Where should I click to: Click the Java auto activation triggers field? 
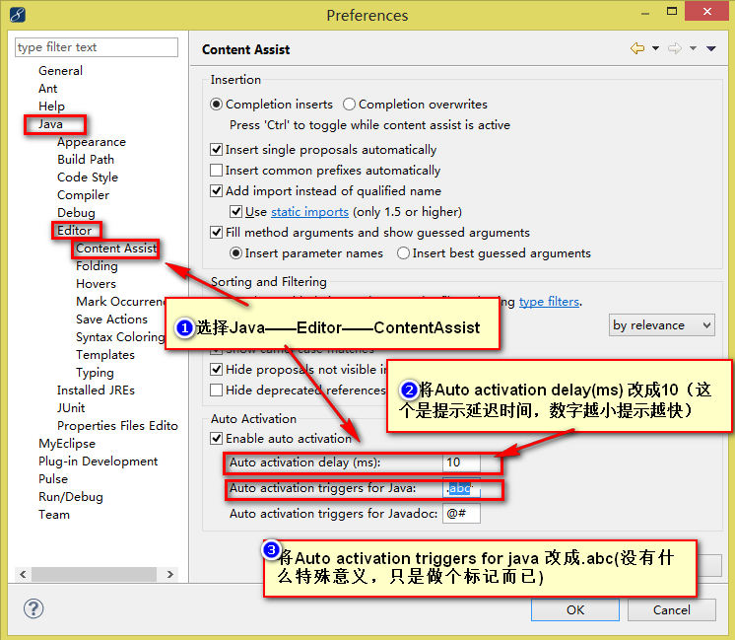click(x=461, y=488)
